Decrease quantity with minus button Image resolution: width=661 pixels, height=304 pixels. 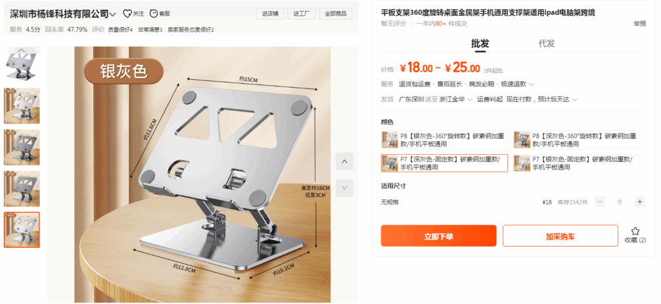(x=600, y=202)
